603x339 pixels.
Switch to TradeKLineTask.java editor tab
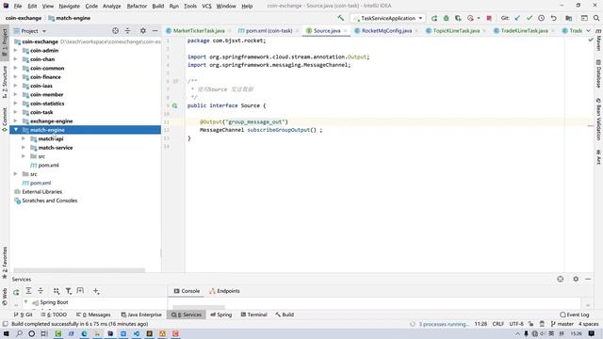pyautogui.click(x=524, y=31)
